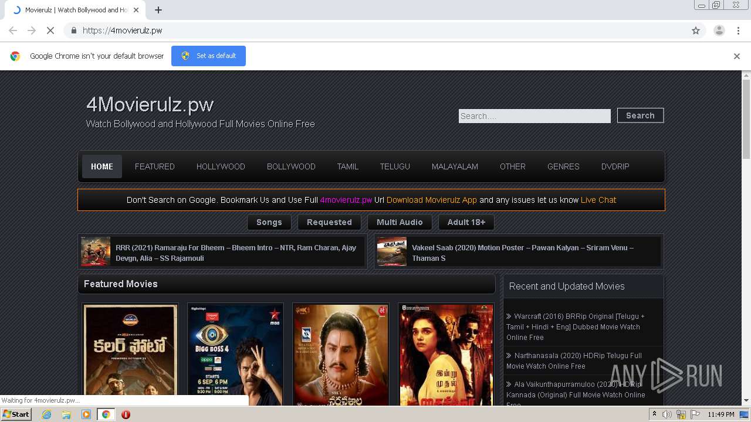Click the Multi Audio button
The width and height of the screenshot is (751, 422).
tap(400, 222)
